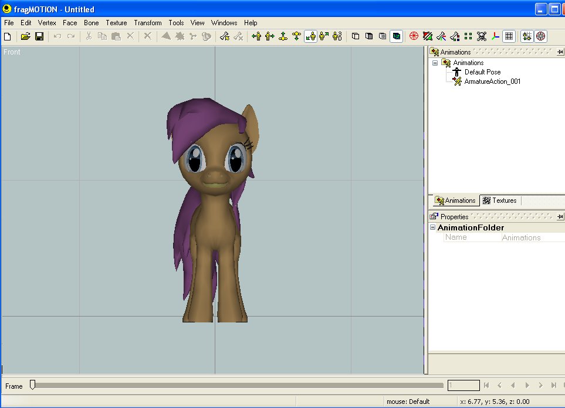
Task: Click the Name property value field
Action: click(x=533, y=237)
